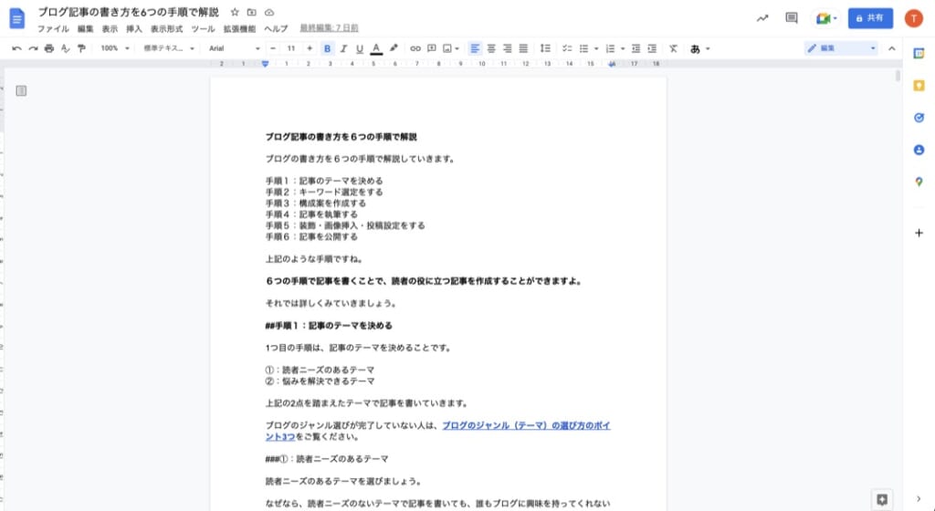Image resolution: width=935 pixels, height=511 pixels.
Task: Open the 表示 menu
Action: [110, 28]
